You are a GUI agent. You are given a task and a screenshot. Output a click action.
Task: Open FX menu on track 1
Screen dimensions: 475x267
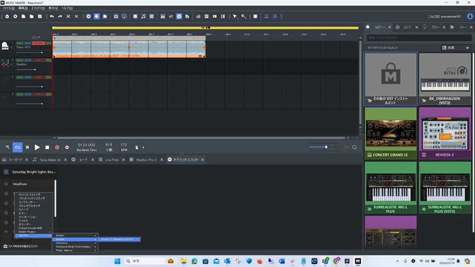49,43
